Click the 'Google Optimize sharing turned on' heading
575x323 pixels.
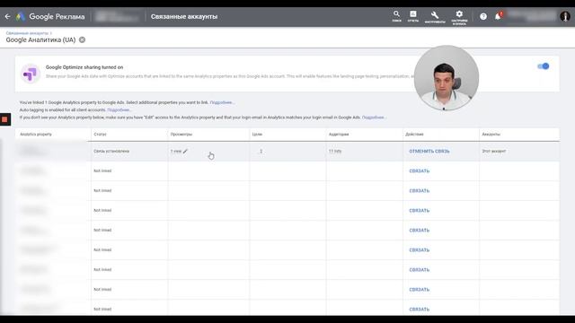coord(84,67)
